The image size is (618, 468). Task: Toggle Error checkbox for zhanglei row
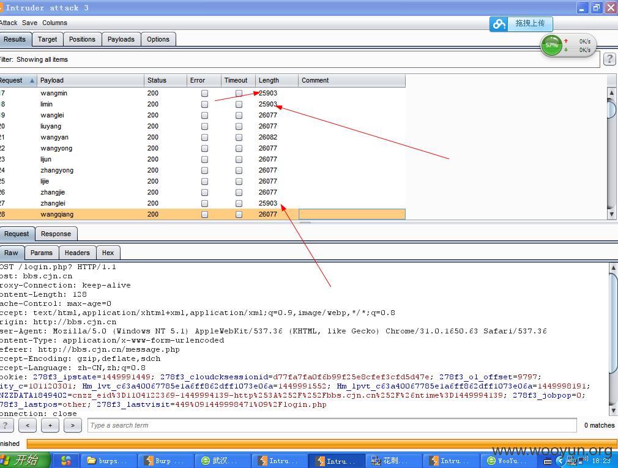coord(204,204)
